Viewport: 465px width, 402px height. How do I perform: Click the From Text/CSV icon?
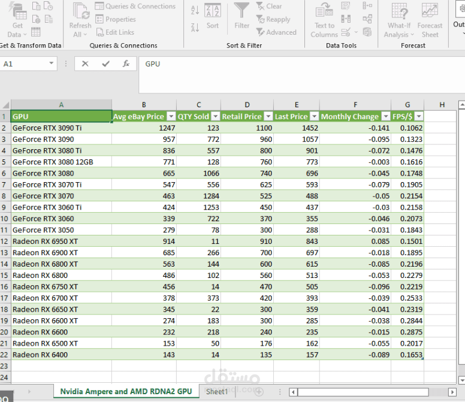tap(36, 6)
